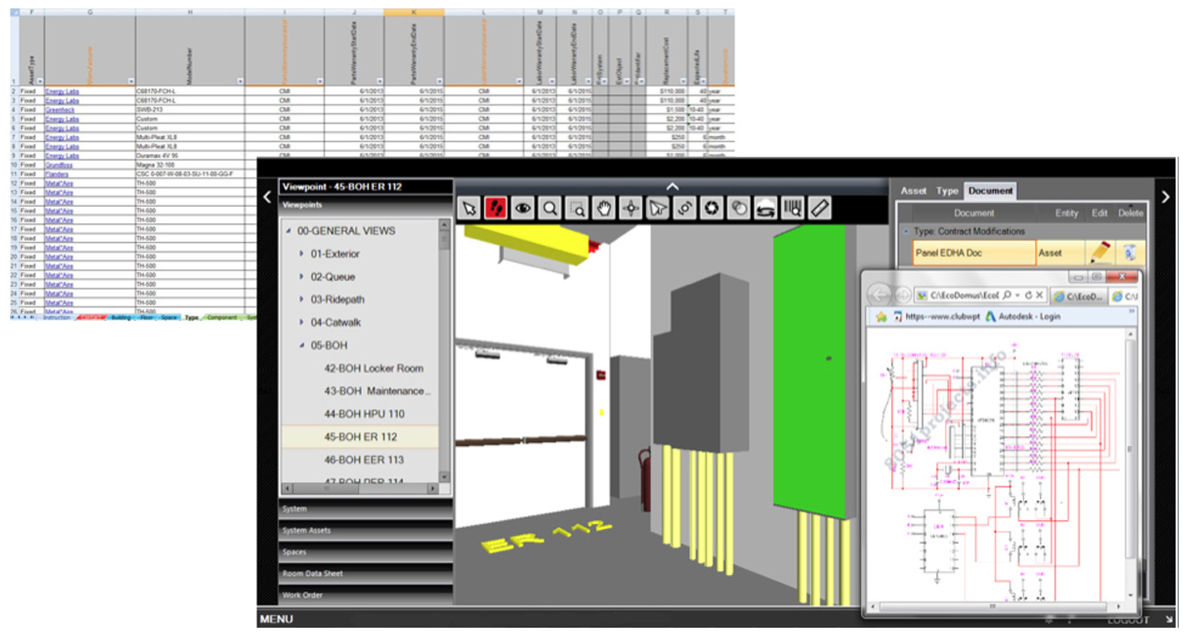Toggle the red footsteps walk mode

[x=496, y=209]
